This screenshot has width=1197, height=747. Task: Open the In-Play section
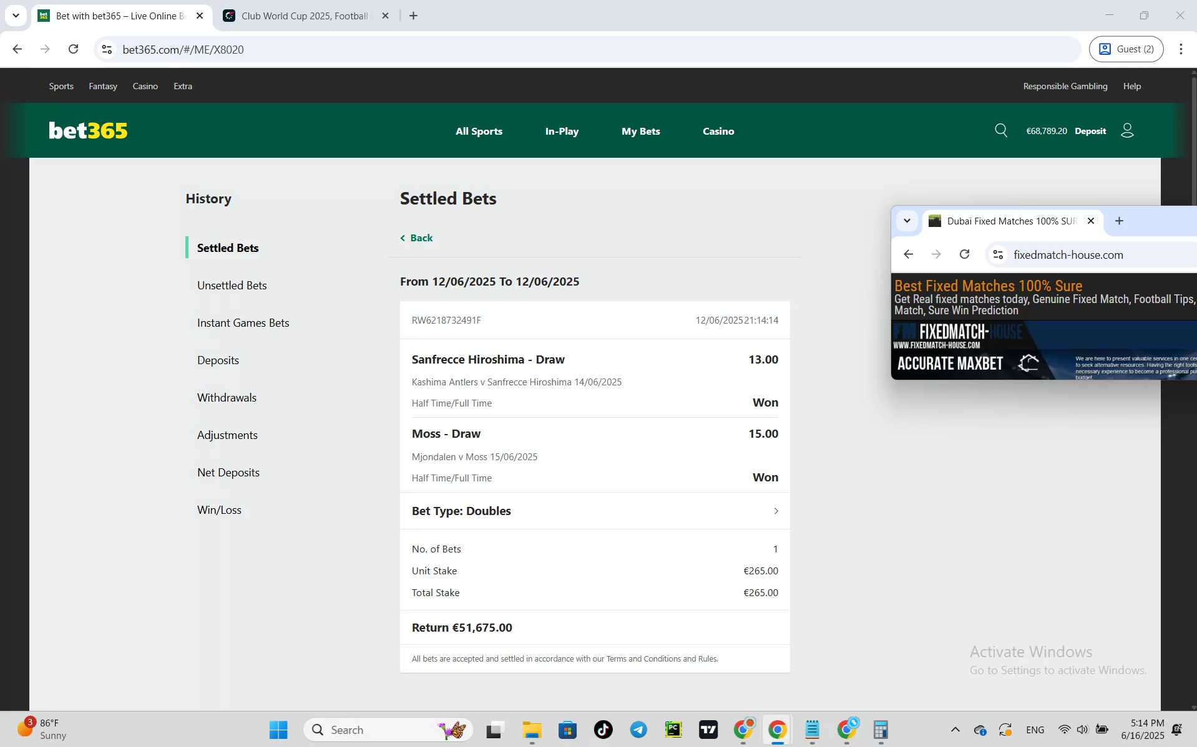point(561,131)
